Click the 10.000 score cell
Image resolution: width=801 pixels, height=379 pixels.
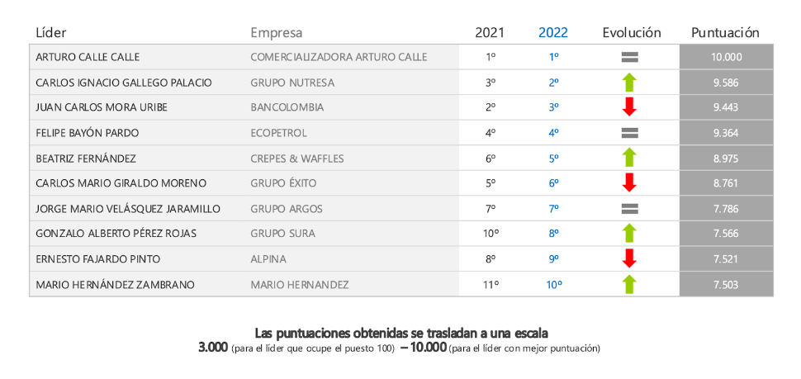[x=726, y=57]
